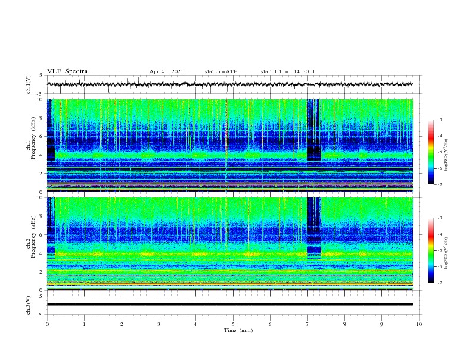Viewport: 472px width, 364px height.
Task: Click the ch.2 spectrogram color bar
Action: click(x=431, y=250)
